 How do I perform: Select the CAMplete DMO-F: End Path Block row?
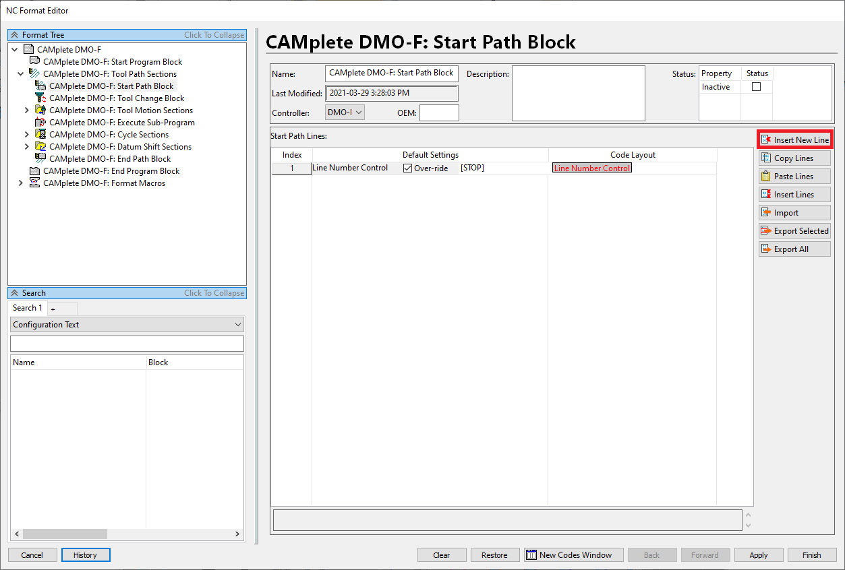tap(110, 158)
